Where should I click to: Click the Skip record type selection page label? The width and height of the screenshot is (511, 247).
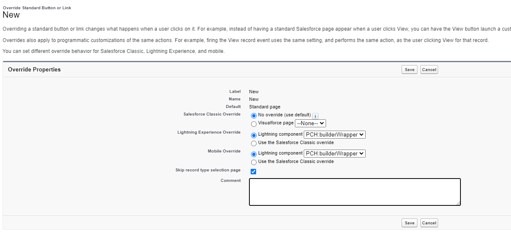208,170
